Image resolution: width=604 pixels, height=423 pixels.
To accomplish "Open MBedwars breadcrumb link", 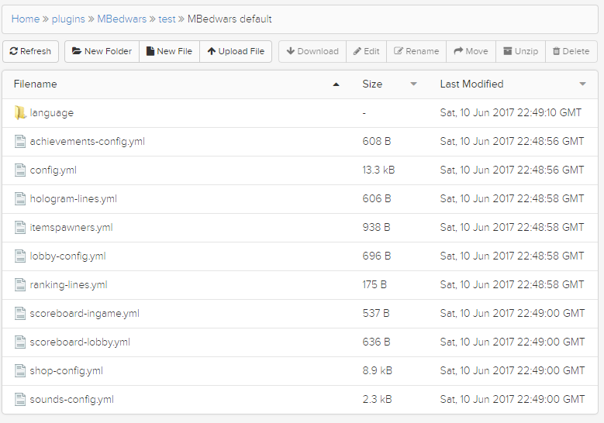I will (x=122, y=19).
